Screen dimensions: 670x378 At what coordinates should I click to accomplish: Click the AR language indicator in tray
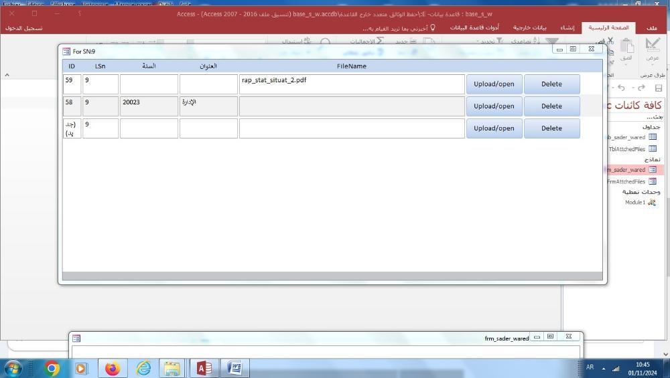[590, 367]
